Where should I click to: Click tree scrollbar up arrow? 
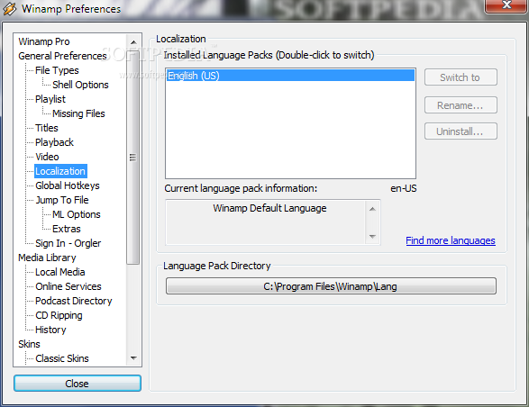[x=133, y=42]
